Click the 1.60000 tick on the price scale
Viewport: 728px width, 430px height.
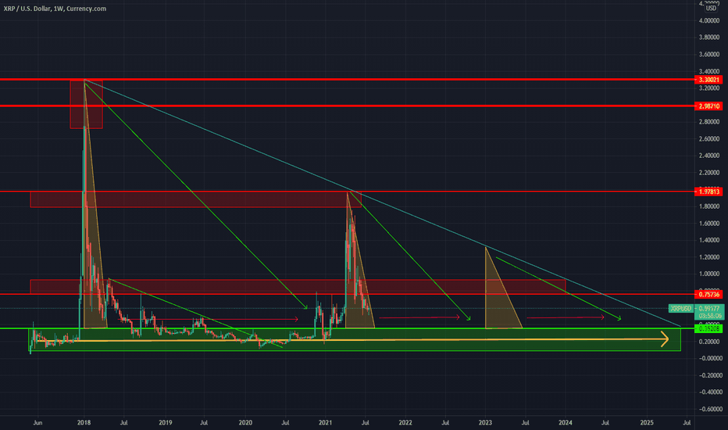tap(709, 223)
